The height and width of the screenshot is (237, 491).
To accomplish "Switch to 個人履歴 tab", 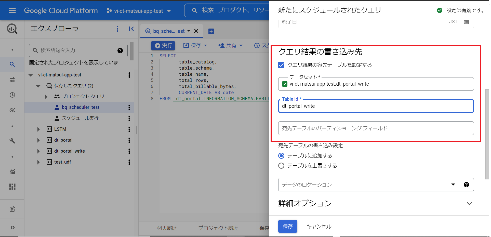I will click(x=167, y=228).
